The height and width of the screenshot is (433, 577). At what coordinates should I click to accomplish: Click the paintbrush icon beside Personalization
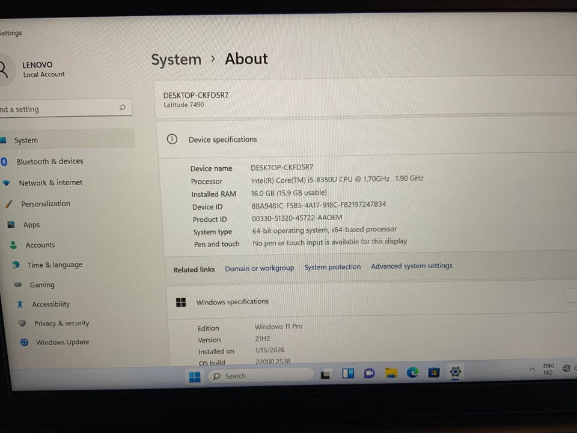pyautogui.click(x=9, y=204)
